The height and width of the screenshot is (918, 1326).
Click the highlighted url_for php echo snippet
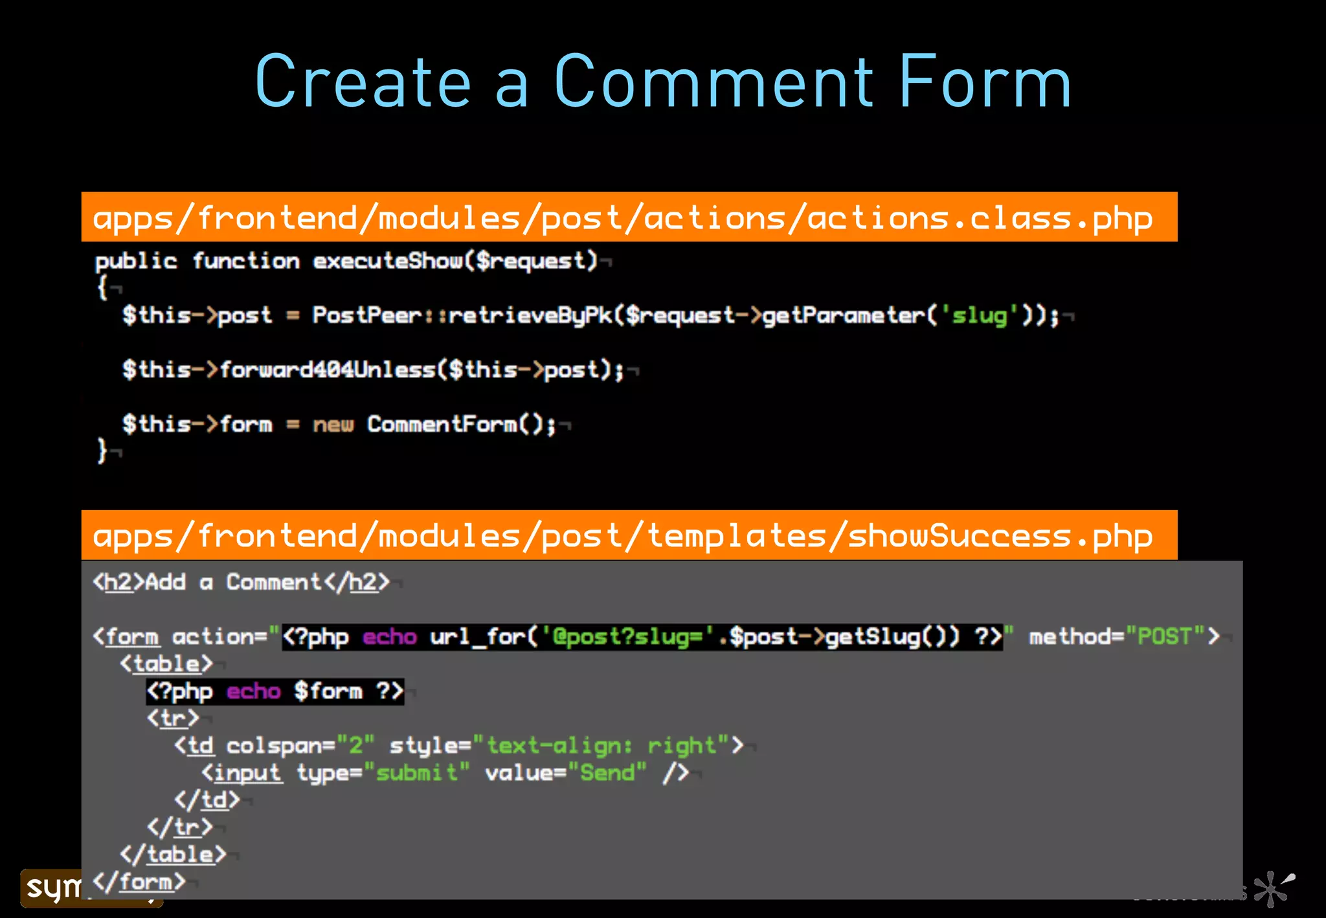pos(642,636)
